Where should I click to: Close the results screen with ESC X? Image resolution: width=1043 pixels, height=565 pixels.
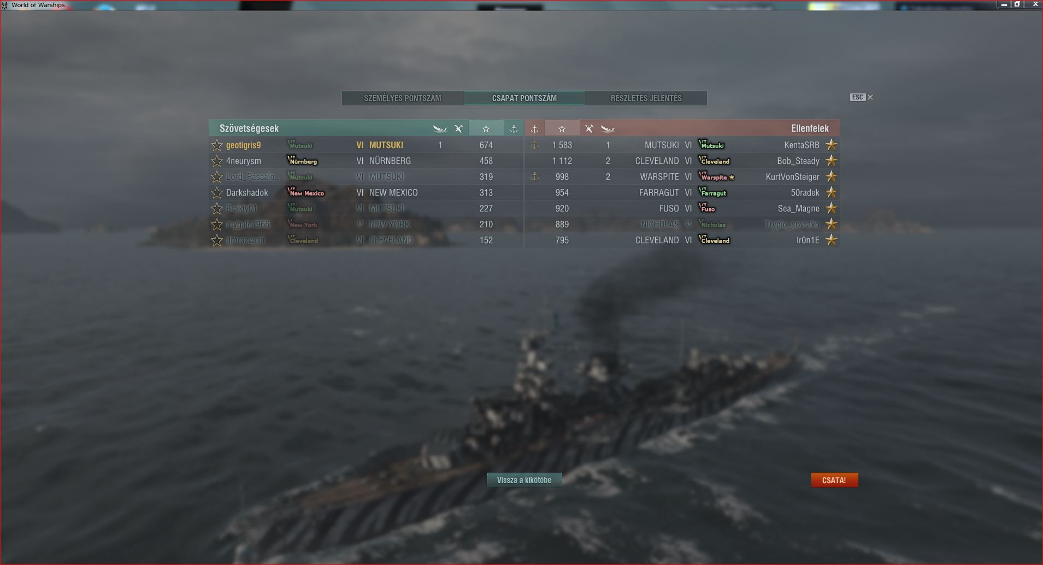862,97
